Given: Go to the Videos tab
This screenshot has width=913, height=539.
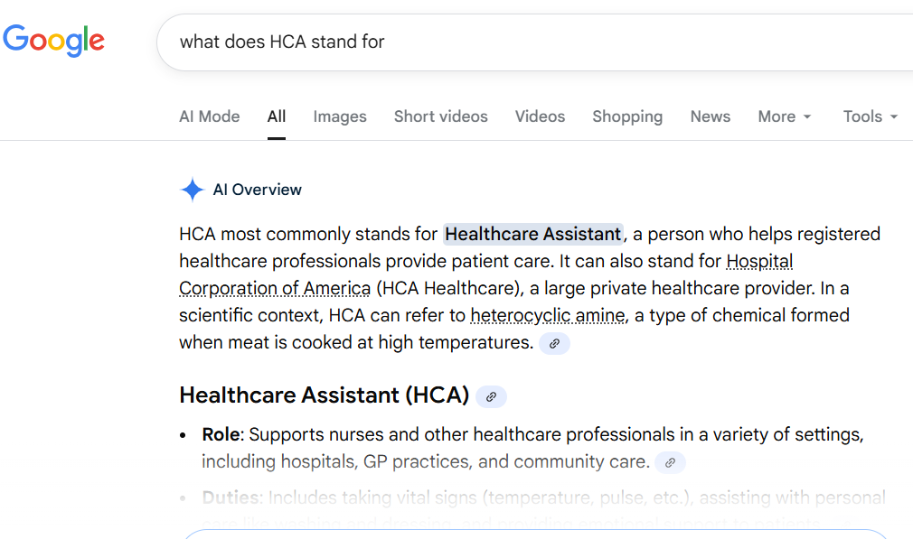Looking at the screenshot, I should tap(540, 116).
